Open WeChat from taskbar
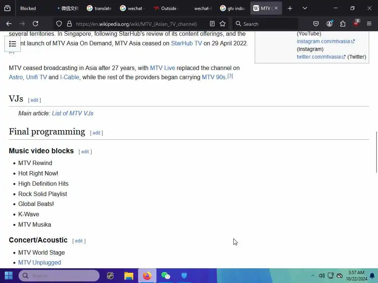This screenshot has width=378, height=283. [x=166, y=276]
